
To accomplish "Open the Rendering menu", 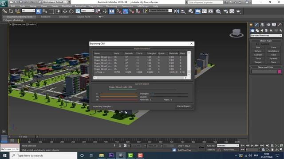I will click(x=111, y=6).
